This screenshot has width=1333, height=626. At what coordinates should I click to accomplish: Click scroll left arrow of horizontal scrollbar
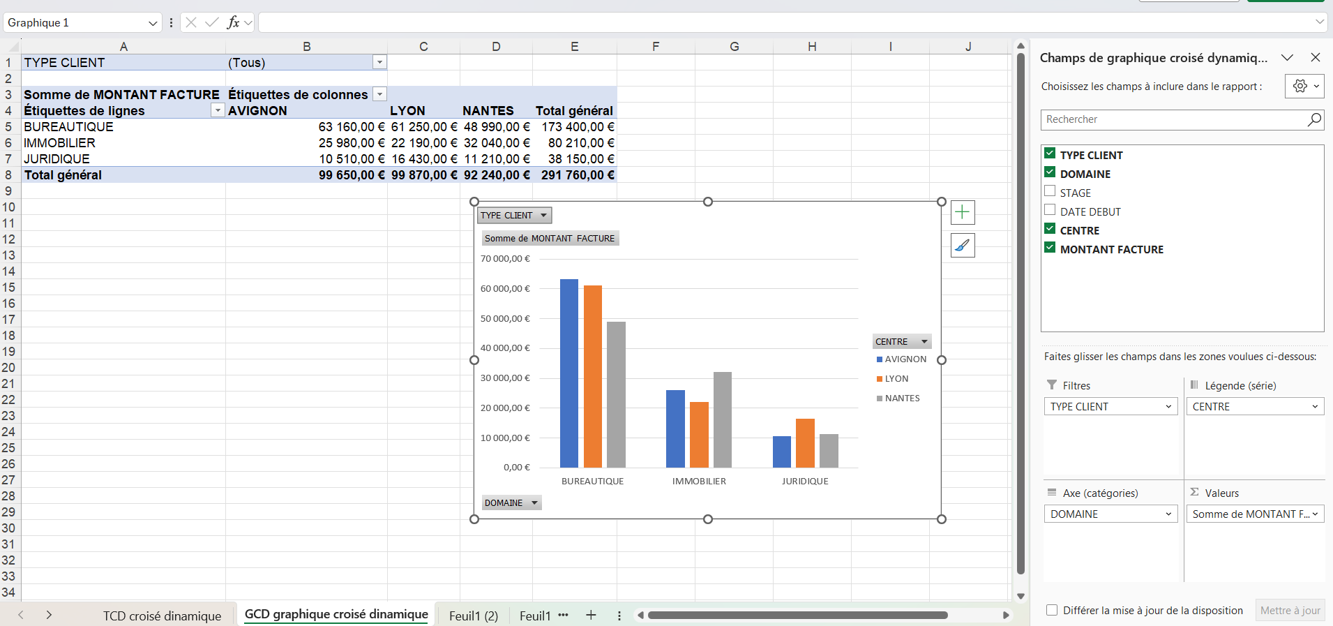click(x=640, y=615)
